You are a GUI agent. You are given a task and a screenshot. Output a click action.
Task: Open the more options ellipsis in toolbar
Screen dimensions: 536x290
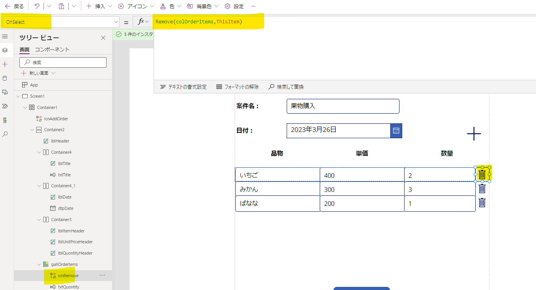coord(254,6)
